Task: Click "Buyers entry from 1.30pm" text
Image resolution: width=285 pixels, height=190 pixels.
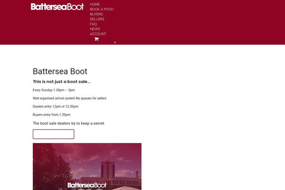Action: click(51, 114)
